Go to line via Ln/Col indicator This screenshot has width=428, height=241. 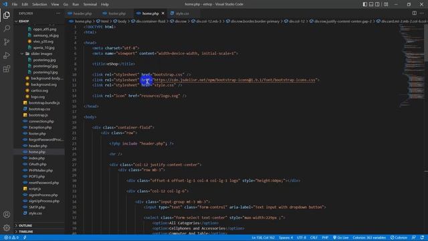(263, 238)
